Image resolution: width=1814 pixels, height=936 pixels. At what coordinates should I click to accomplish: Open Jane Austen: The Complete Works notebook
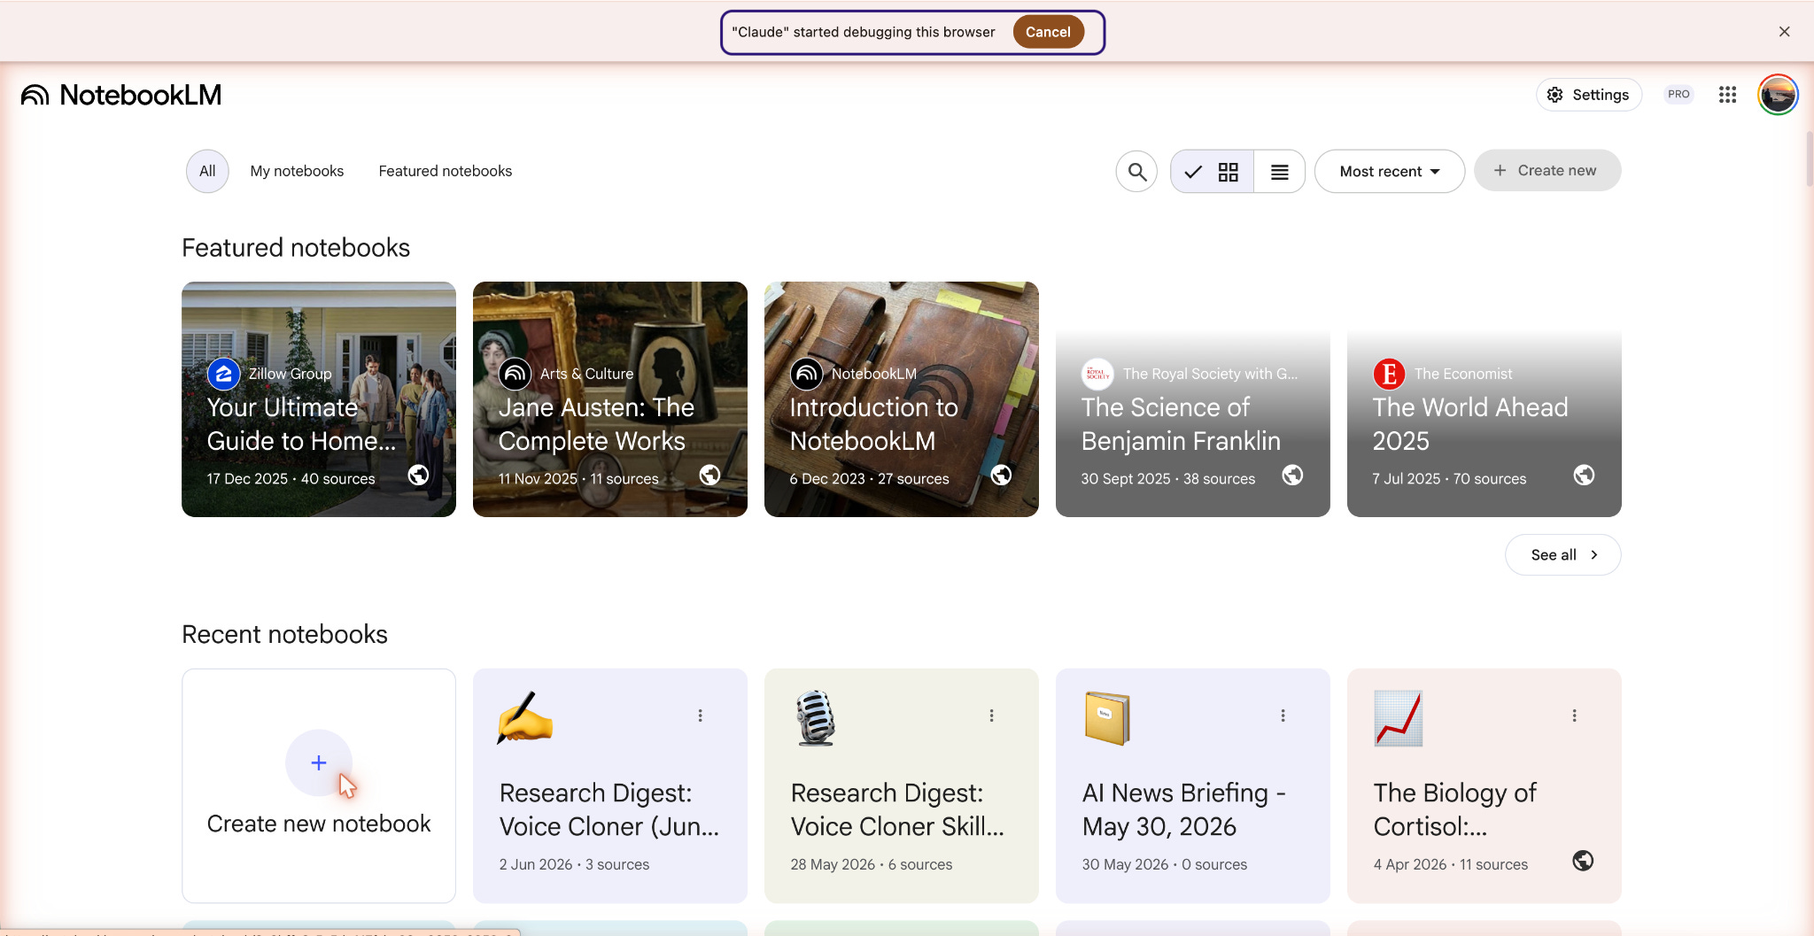click(x=610, y=399)
